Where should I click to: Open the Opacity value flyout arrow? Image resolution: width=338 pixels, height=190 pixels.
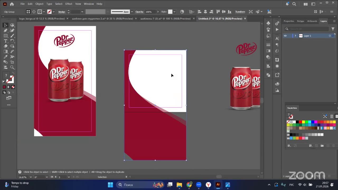158,12
